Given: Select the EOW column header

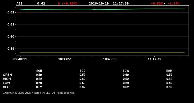Looking at the screenshot, I should [126, 71].
